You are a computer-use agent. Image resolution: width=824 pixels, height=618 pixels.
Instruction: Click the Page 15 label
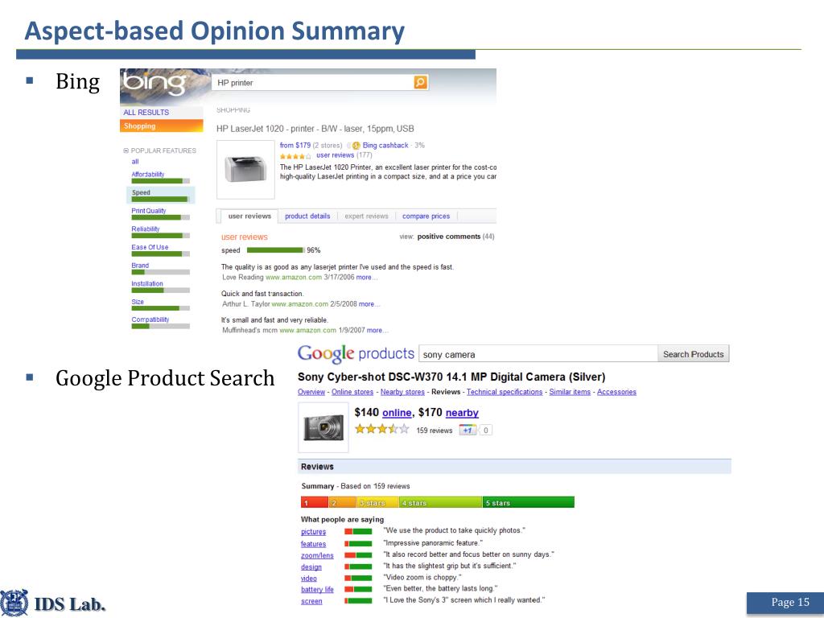790,602
